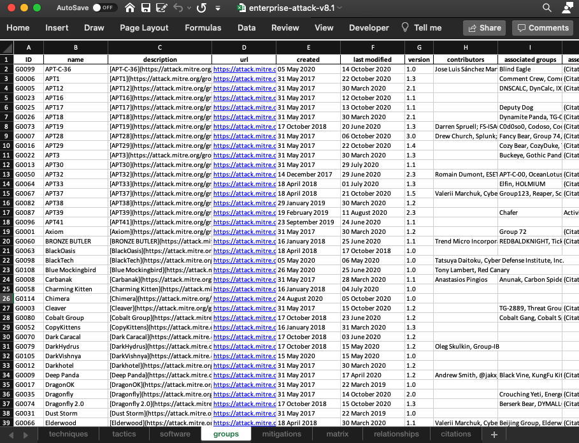Click the Share button
The image size is (579, 443).
tap(484, 27)
